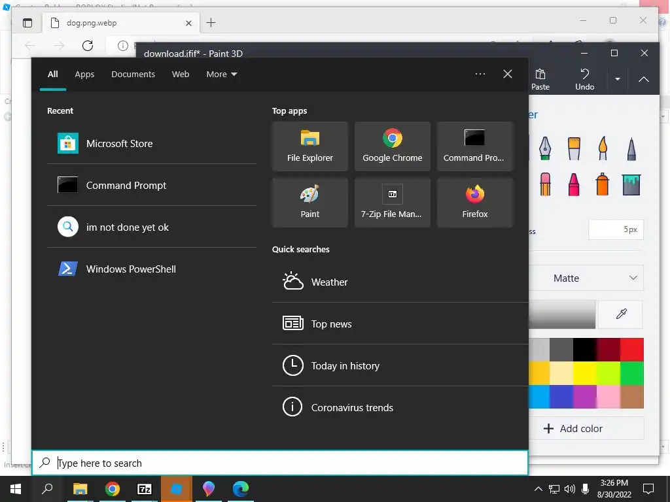The width and height of the screenshot is (670, 502).
Task: Pick the bright red color swatch
Action: click(632, 350)
